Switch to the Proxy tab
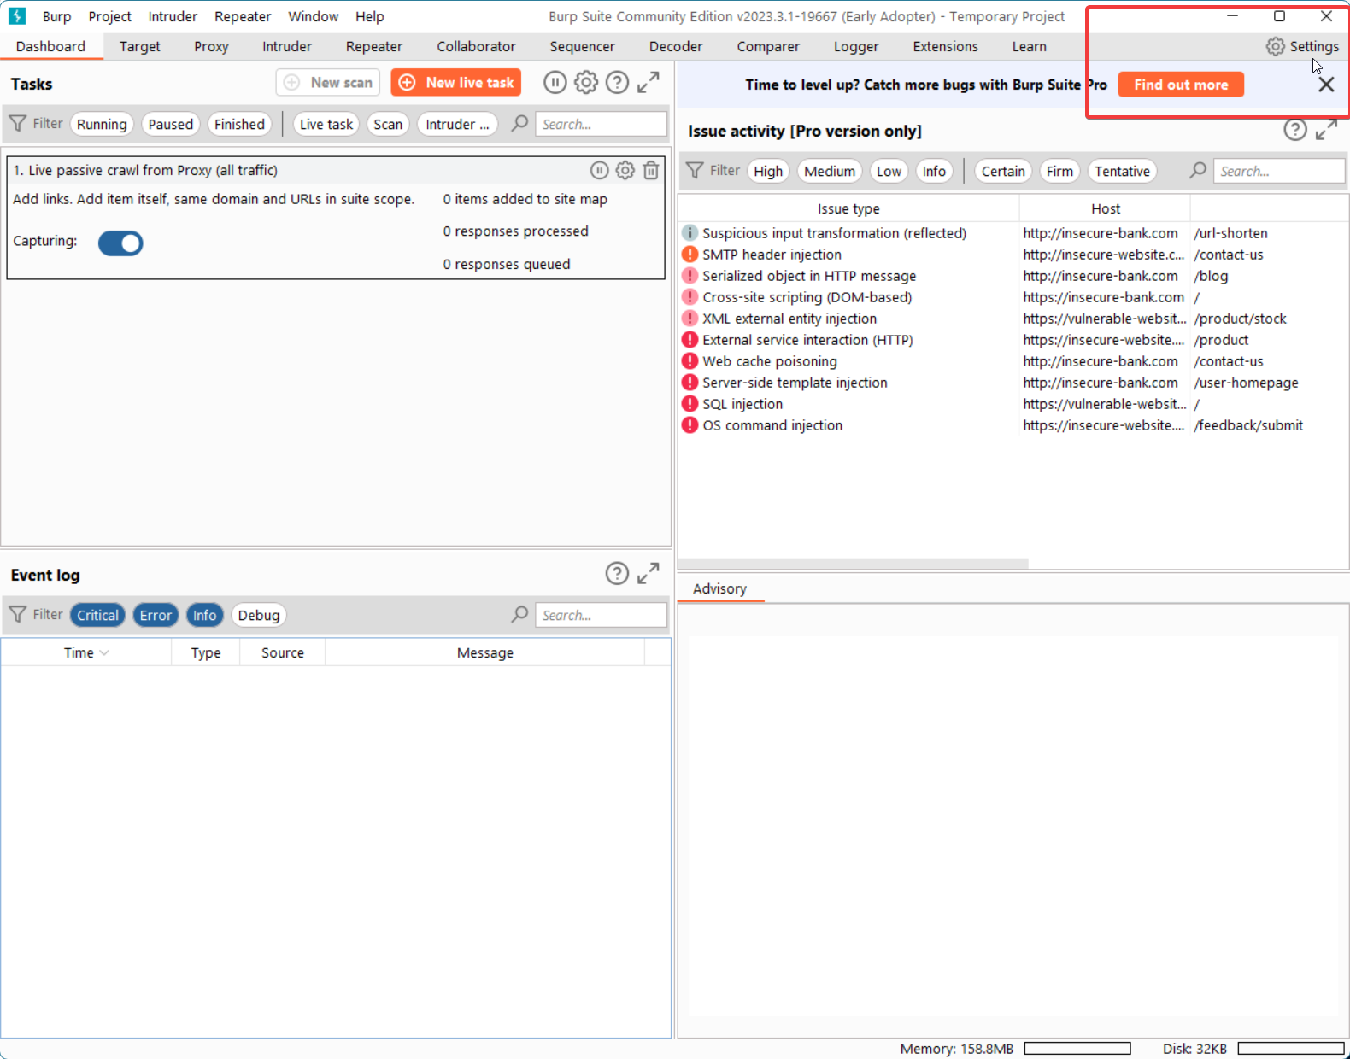Image resolution: width=1350 pixels, height=1059 pixels. (211, 46)
